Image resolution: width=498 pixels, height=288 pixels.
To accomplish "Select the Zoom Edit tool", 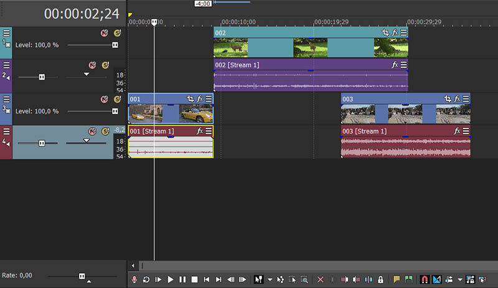I will click(304, 279).
